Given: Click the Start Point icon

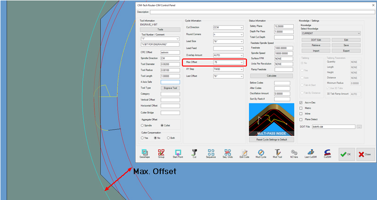Looking at the screenshot, I should click(178, 153).
